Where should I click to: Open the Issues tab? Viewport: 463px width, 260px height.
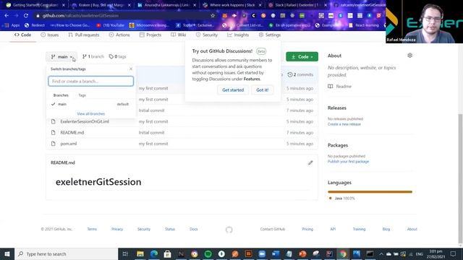pos(50,35)
